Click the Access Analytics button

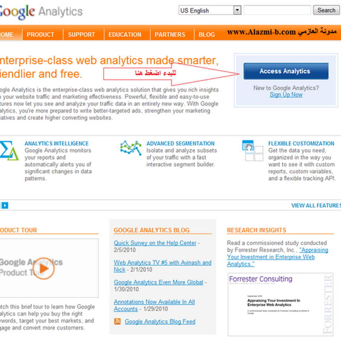286,71
